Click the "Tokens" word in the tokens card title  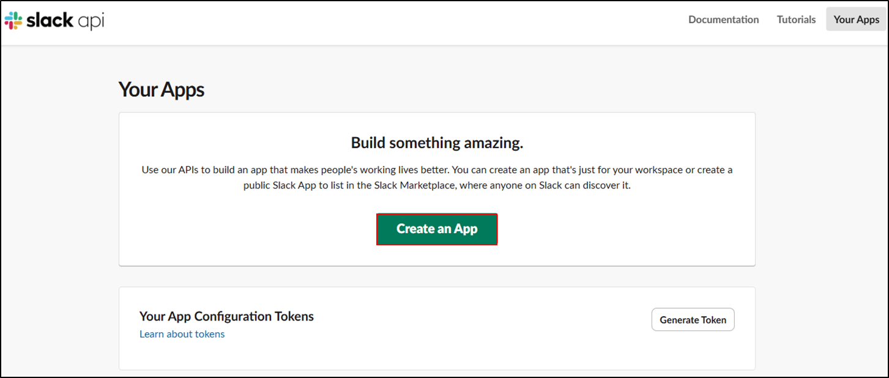[x=294, y=316]
